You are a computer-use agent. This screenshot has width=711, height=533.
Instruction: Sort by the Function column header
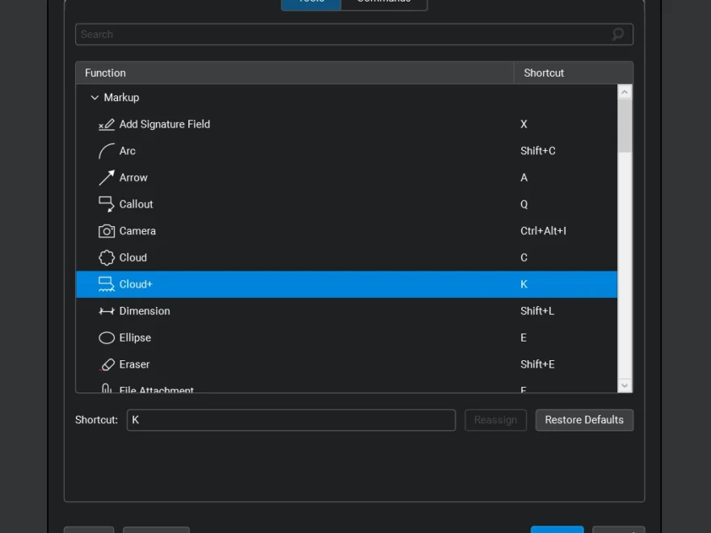tap(295, 73)
